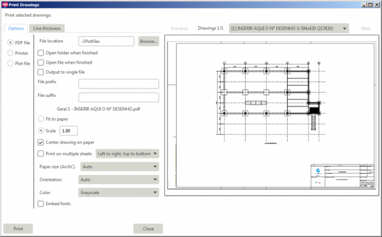Screen dimensions: 382x237
Task: Click the Close button at bottom
Action: [148, 229]
